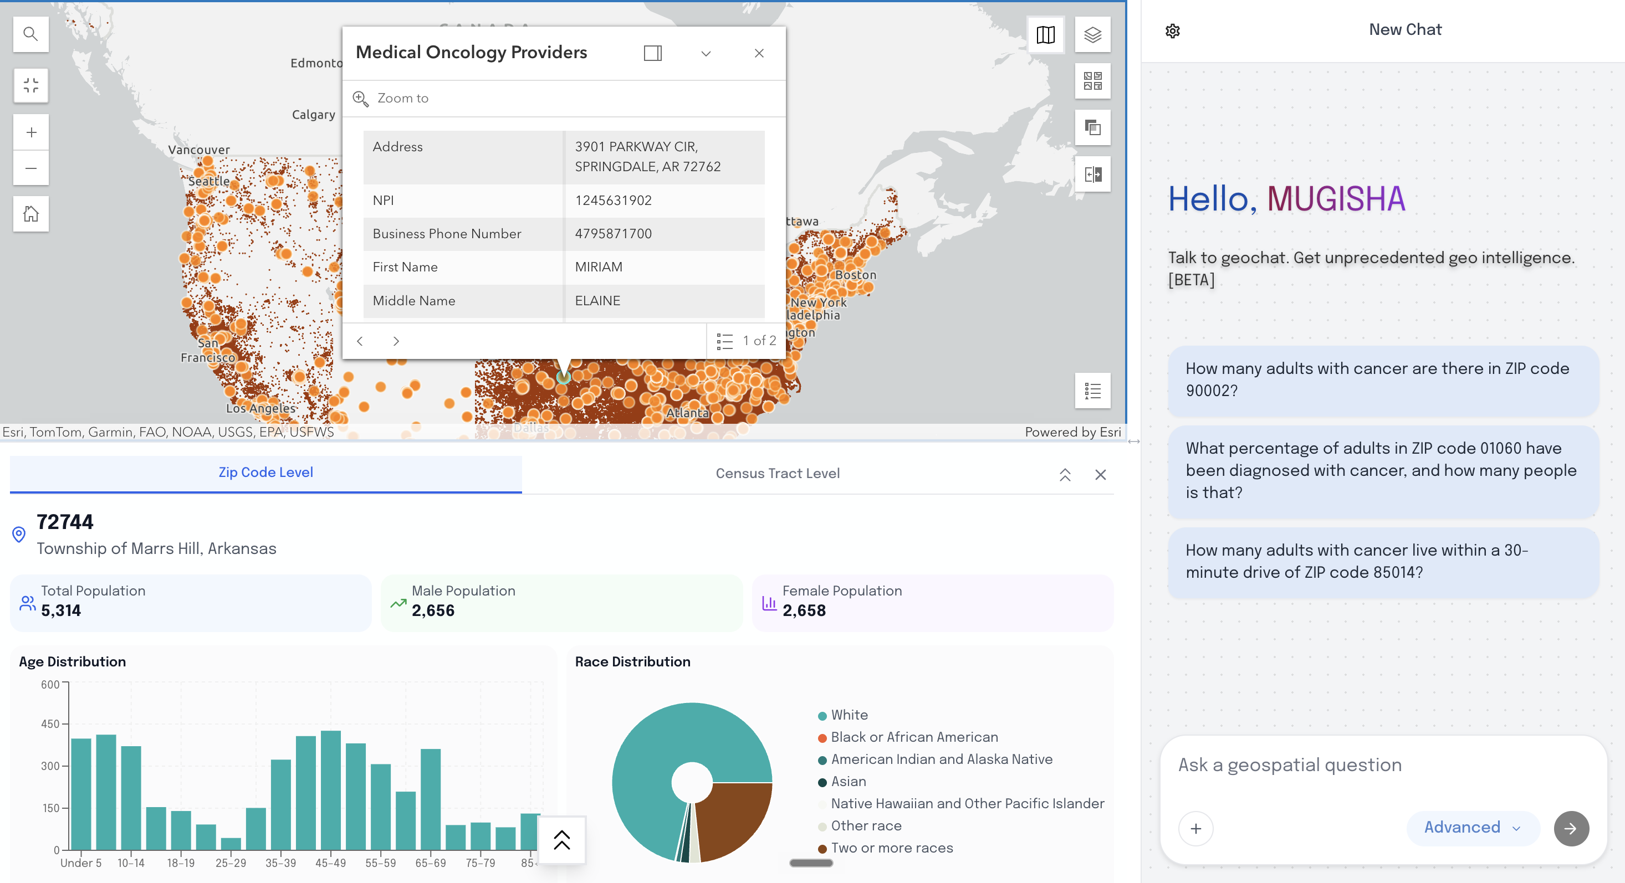The height and width of the screenshot is (883, 1625).
Task: Collapse the Medical Oncology Providers popup
Action: click(x=706, y=53)
